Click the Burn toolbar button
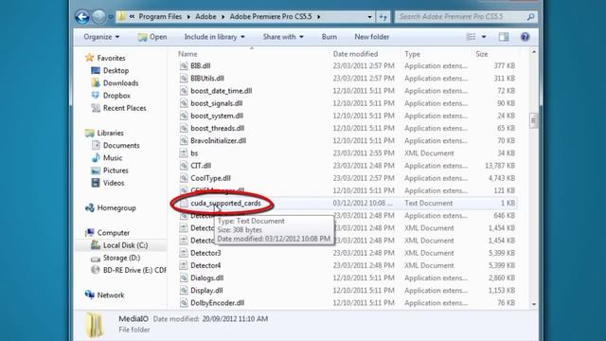Image resolution: width=606 pixels, height=341 pixels. pos(330,37)
